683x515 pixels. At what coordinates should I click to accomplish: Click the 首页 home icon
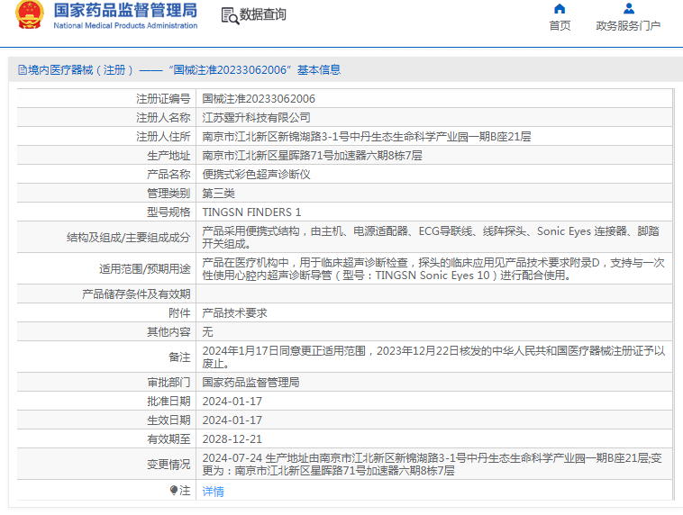(x=560, y=9)
